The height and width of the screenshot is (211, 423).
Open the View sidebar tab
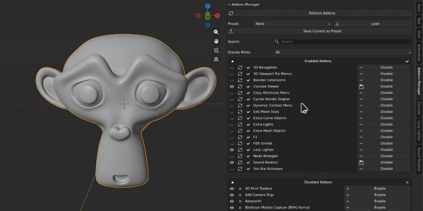click(x=419, y=34)
